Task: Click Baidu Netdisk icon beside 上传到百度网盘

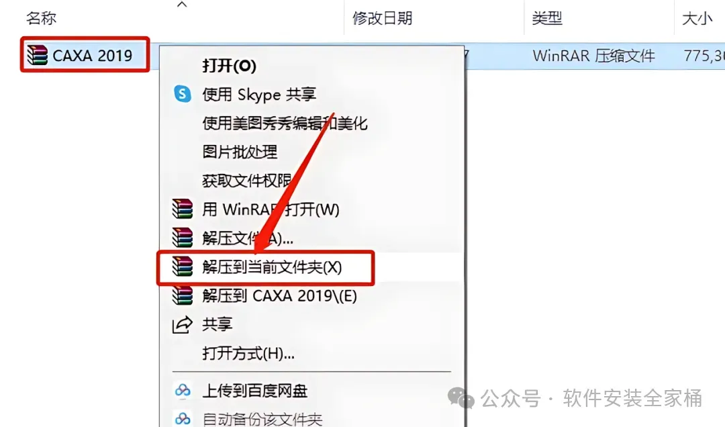Action: [182, 391]
